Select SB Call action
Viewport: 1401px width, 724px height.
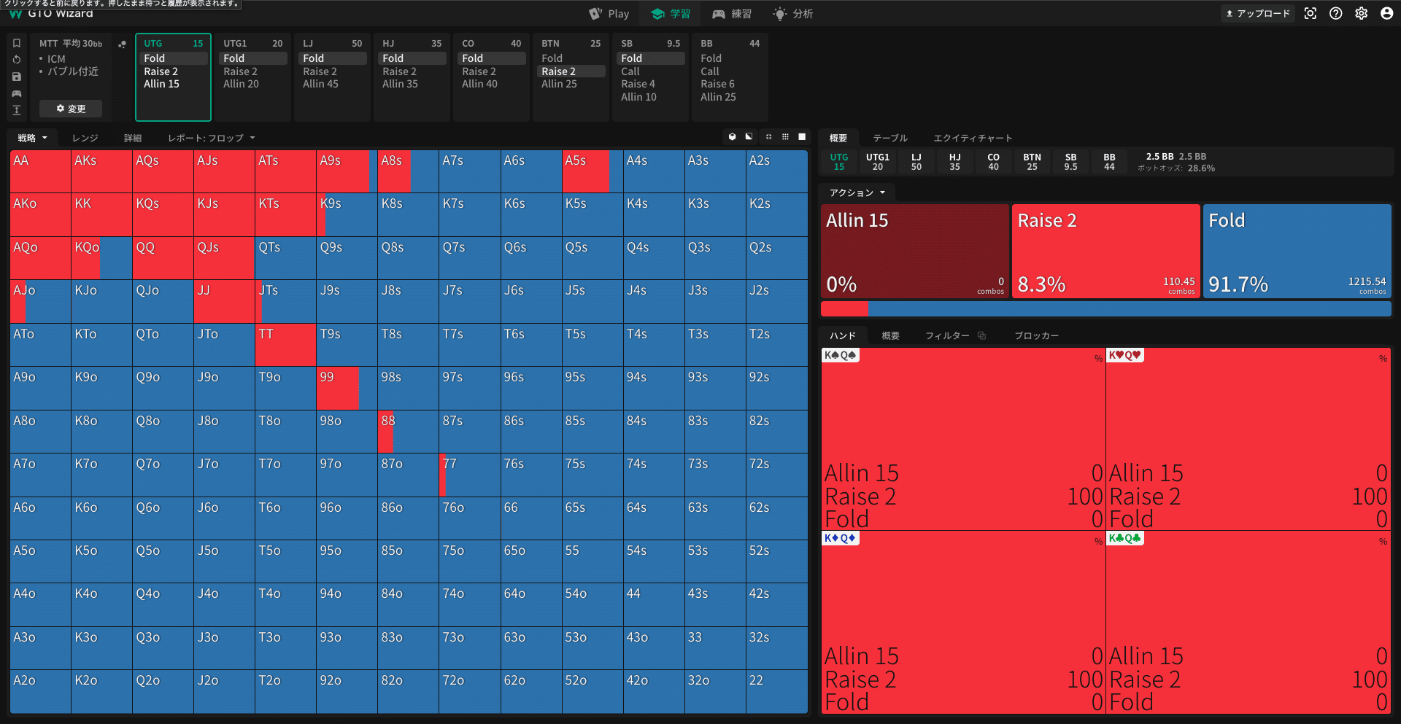click(651, 71)
